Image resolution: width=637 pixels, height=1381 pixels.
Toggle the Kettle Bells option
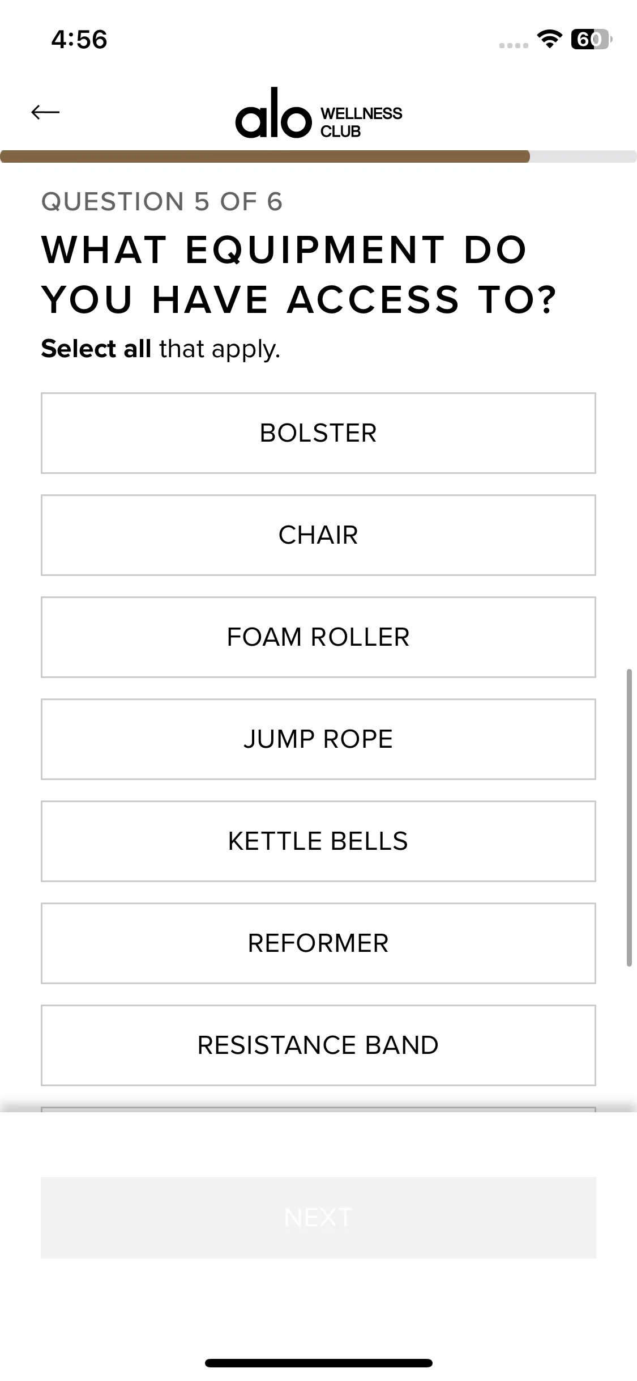[x=318, y=841]
